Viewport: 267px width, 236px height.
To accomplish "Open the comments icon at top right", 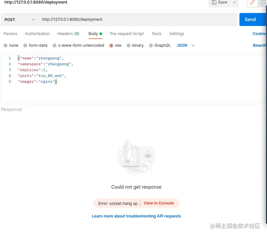I will [263, 2].
